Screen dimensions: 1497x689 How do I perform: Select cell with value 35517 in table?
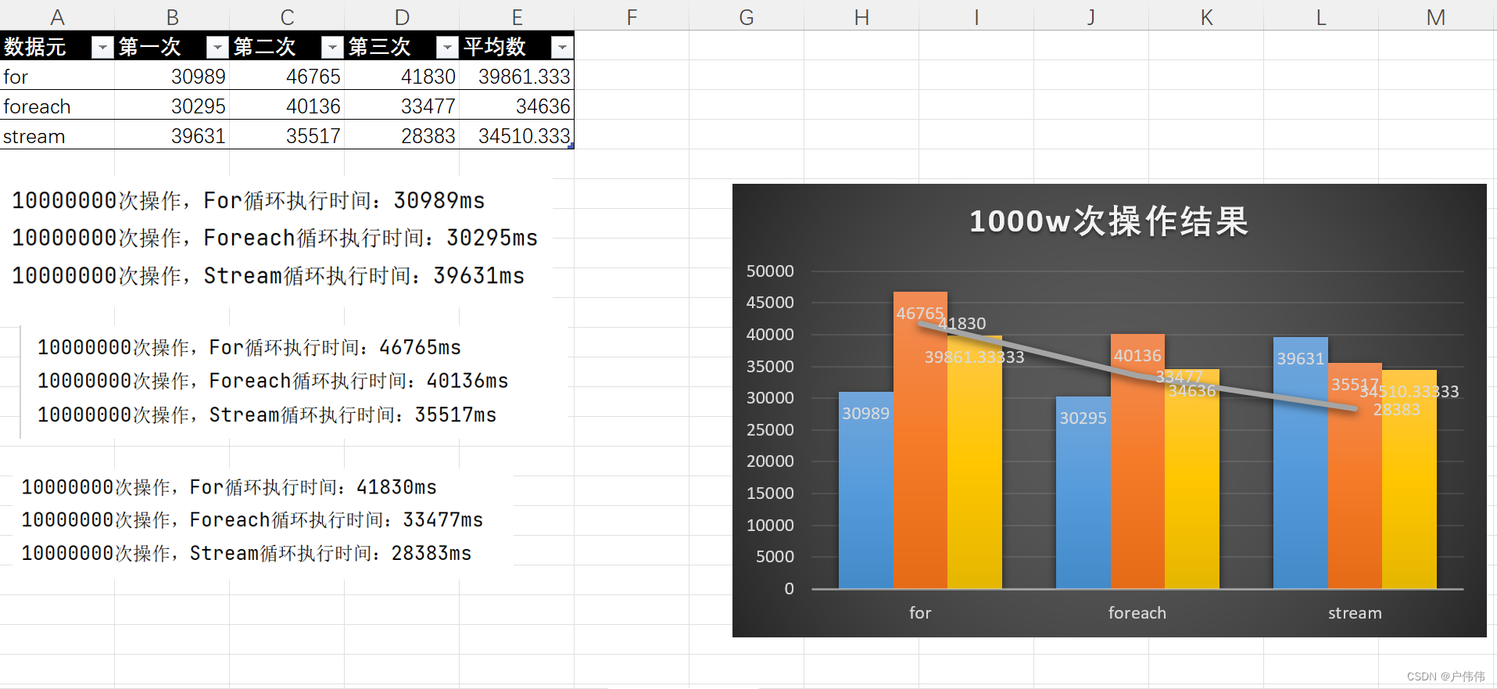point(287,136)
